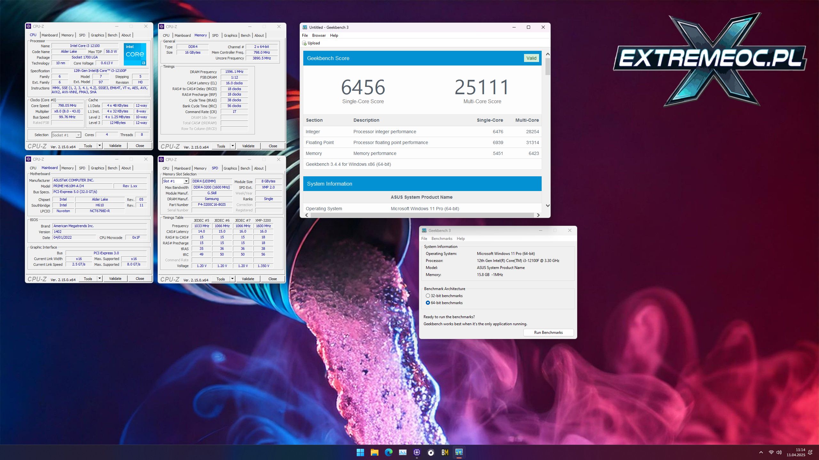Click scroll-down arrow in Geekbench results
The width and height of the screenshot is (819, 460).
click(x=548, y=205)
